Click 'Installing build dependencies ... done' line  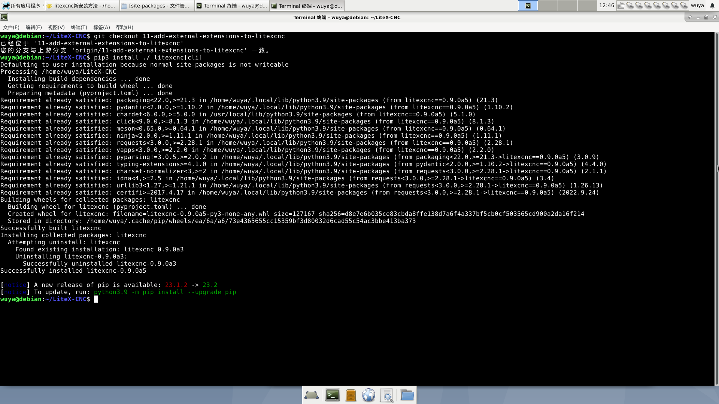coord(79,79)
